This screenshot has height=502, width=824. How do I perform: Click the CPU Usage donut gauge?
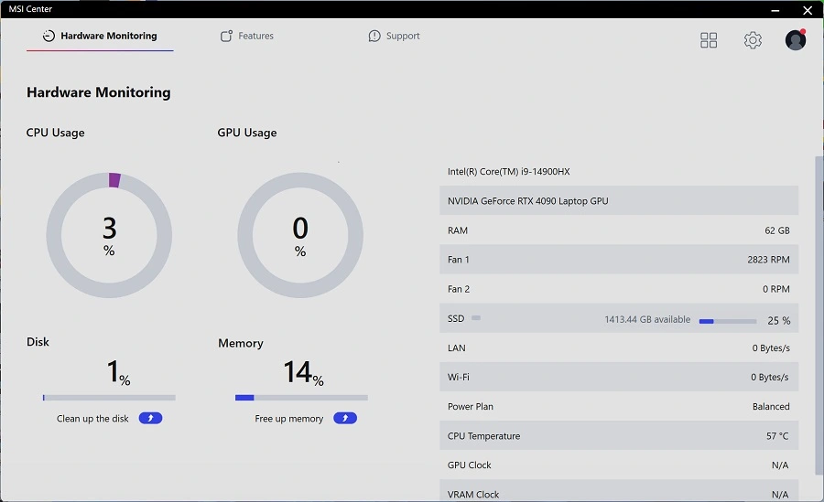tap(109, 235)
